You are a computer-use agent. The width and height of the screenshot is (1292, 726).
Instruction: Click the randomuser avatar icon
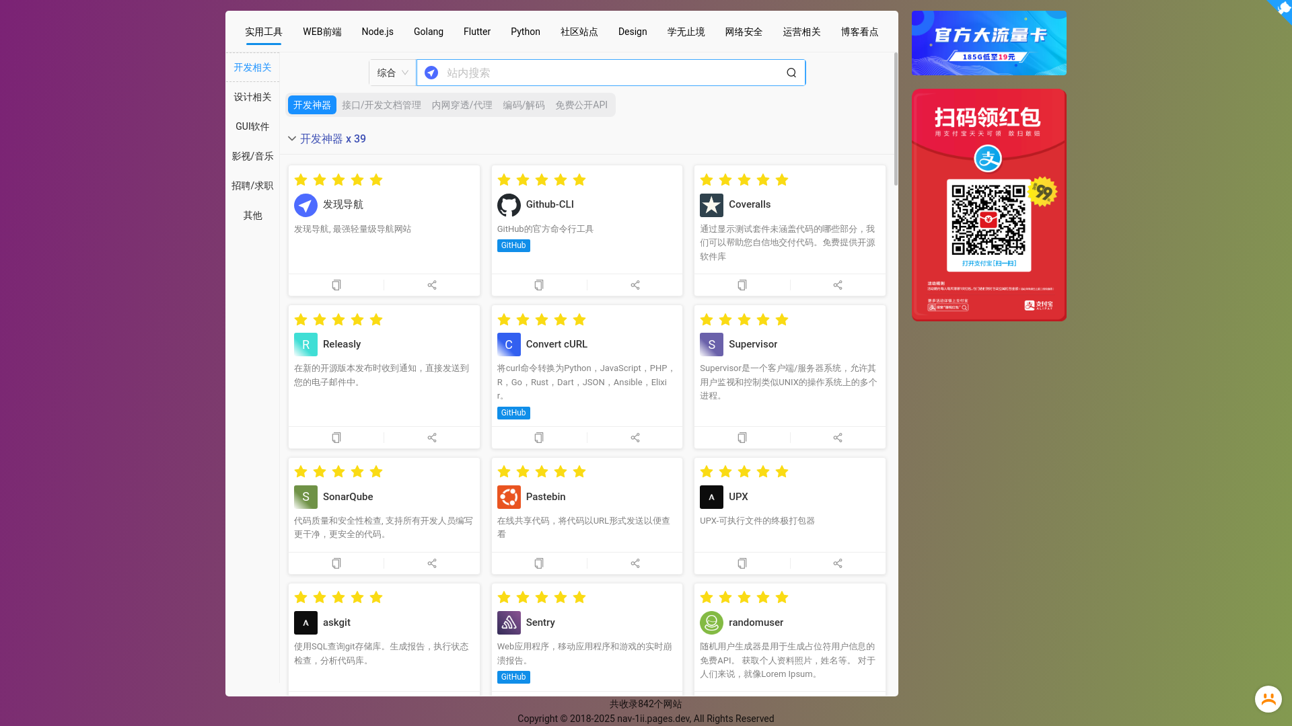(x=711, y=623)
